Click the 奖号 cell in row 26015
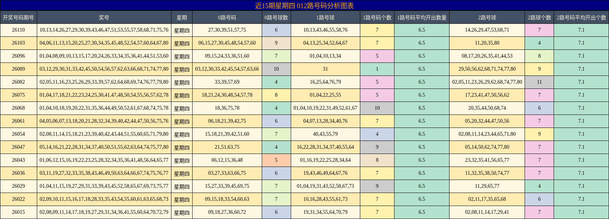This screenshot has width=609, height=219. (x=104, y=212)
